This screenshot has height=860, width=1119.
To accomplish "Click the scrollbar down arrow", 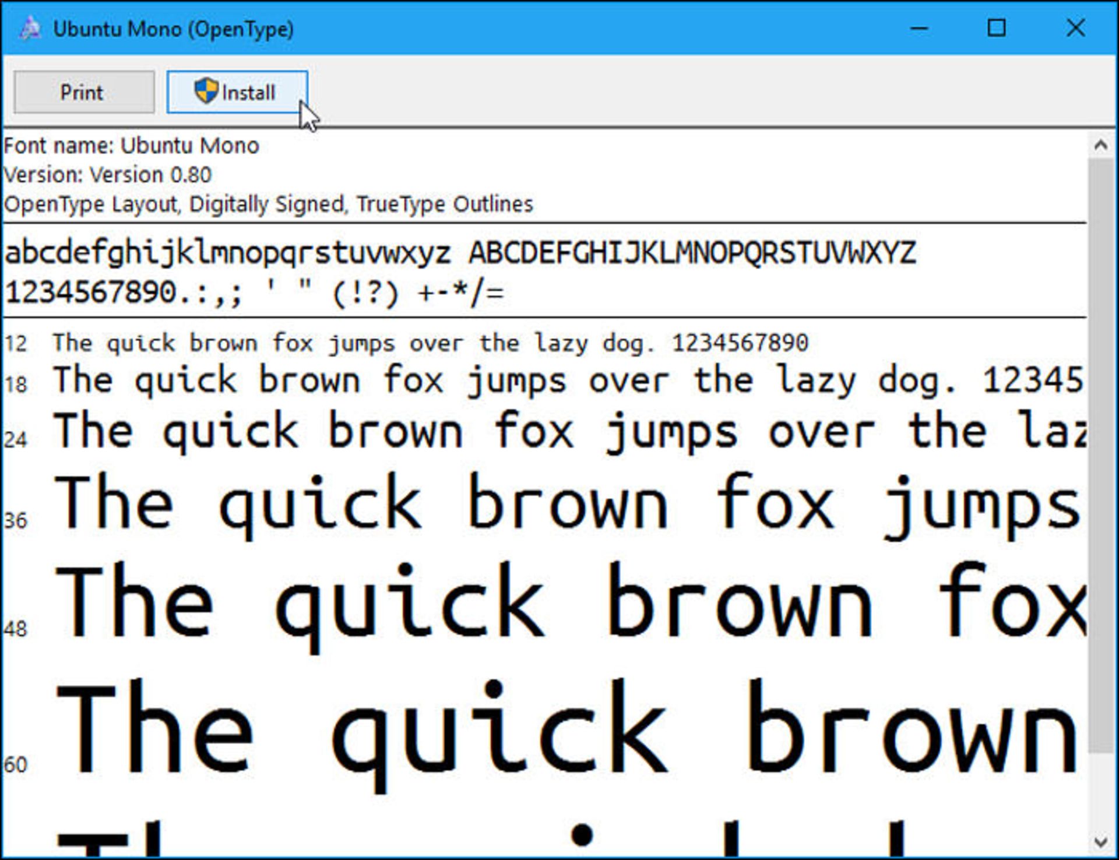I will [x=1100, y=842].
